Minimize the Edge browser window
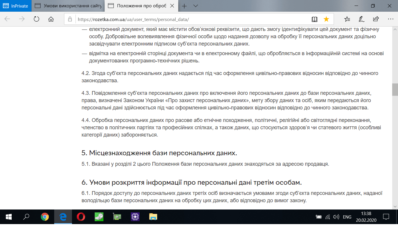 coord(357,6)
